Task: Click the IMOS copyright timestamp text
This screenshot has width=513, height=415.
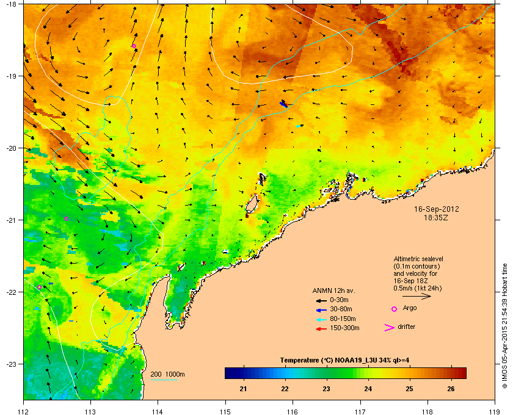Action: pos(504,326)
